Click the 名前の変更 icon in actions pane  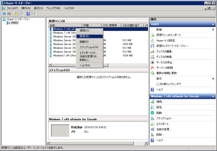[152, 129]
